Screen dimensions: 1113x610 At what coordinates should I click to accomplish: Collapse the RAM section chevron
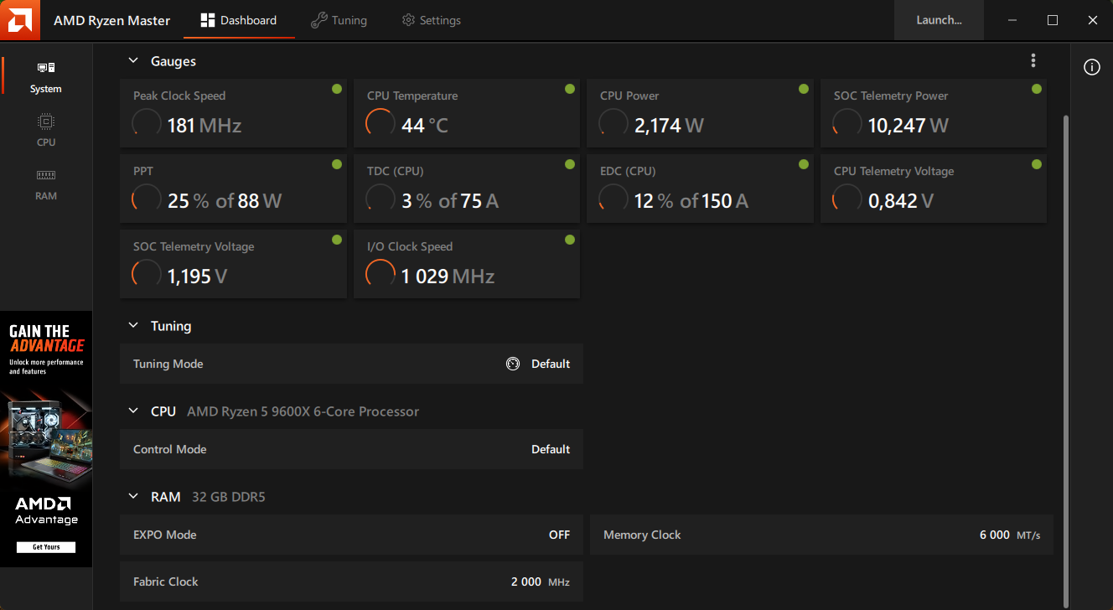coord(133,497)
